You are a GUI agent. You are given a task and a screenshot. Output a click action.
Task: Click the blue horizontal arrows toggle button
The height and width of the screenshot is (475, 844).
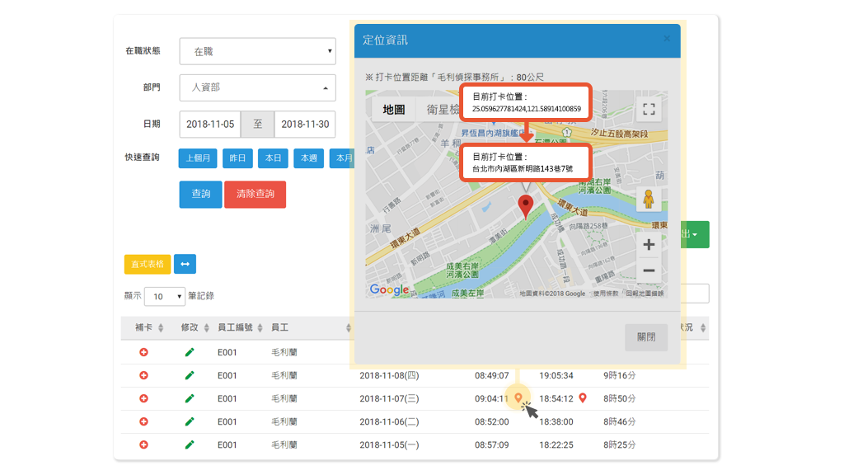pyautogui.click(x=185, y=264)
